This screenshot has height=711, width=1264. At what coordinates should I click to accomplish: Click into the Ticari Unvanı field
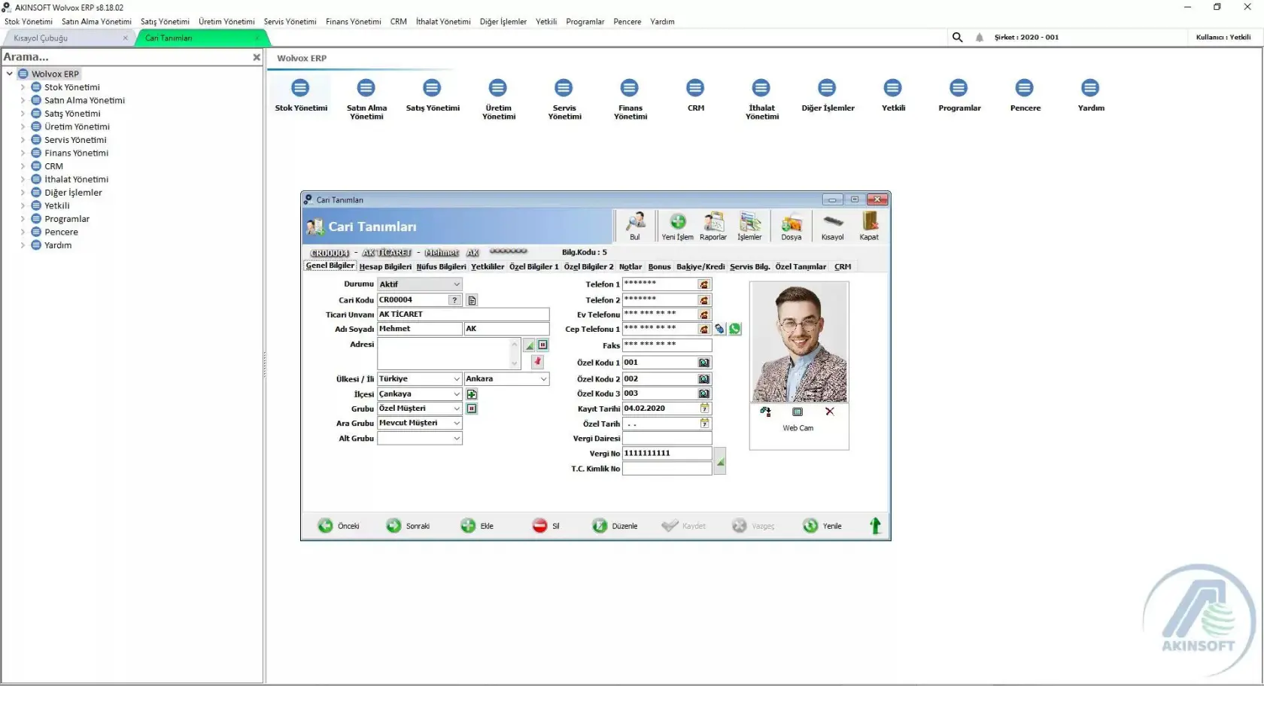[x=463, y=314]
